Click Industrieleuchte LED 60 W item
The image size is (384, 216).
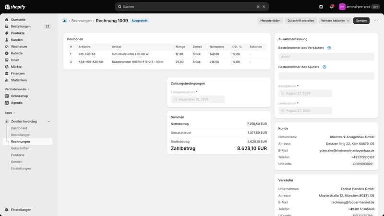coord(130,54)
